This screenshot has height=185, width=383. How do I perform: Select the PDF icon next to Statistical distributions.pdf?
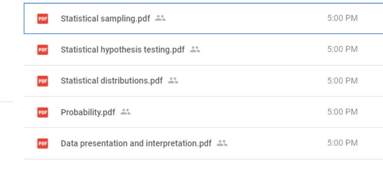pyautogui.click(x=42, y=81)
